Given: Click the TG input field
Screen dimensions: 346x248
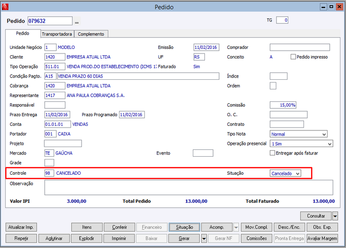Looking at the screenshot, I should pos(282,20).
